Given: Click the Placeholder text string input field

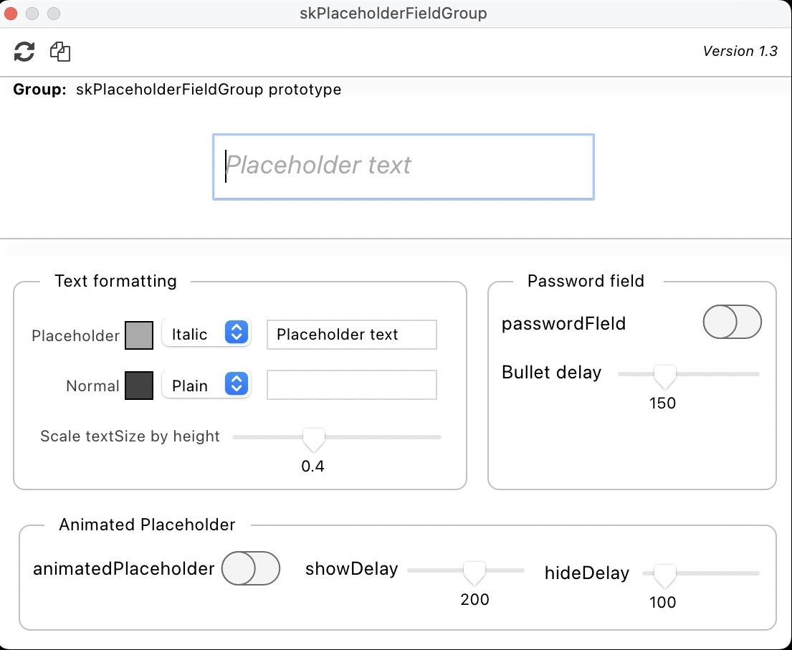Looking at the screenshot, I should (x=351, y=335).
